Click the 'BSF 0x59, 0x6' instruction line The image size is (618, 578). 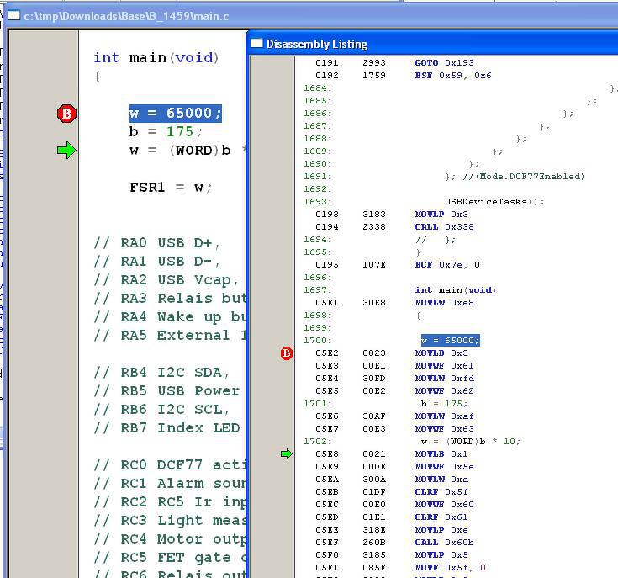[453, 76]
